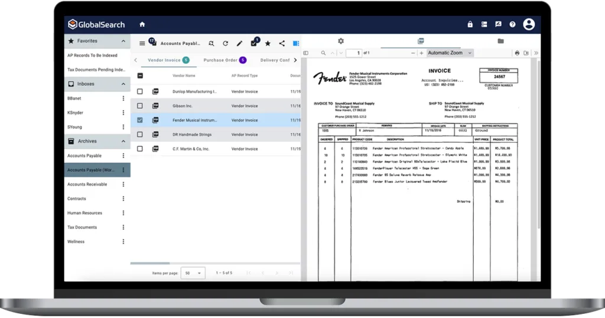The width and height of the screenshot is (605, 318).
Task: Toggle the select-all checkbox in table header
Action: click(x=140, y=76)
